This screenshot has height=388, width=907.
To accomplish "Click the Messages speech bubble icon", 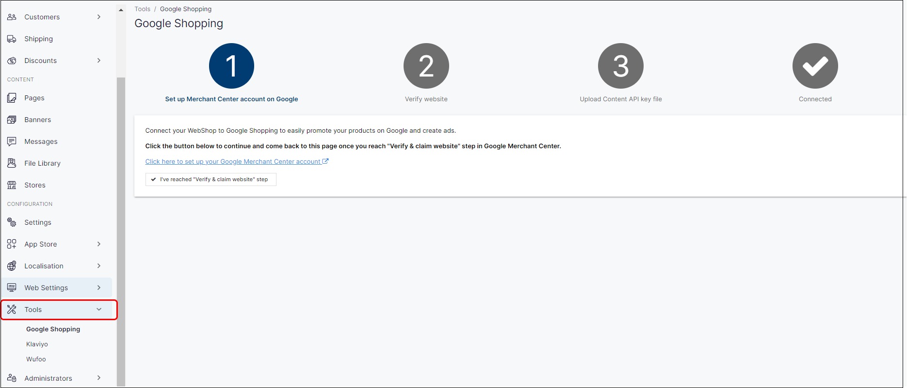I will pyautogui.click(x=12, y=141).
